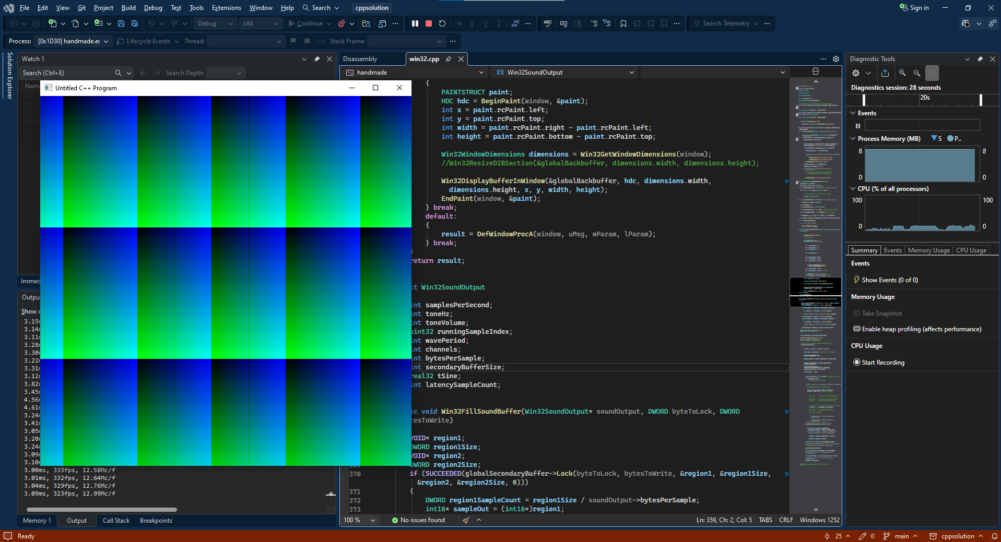
Task: Enable heap profiling in Memory Usage
Action: (x=921, y=329)
